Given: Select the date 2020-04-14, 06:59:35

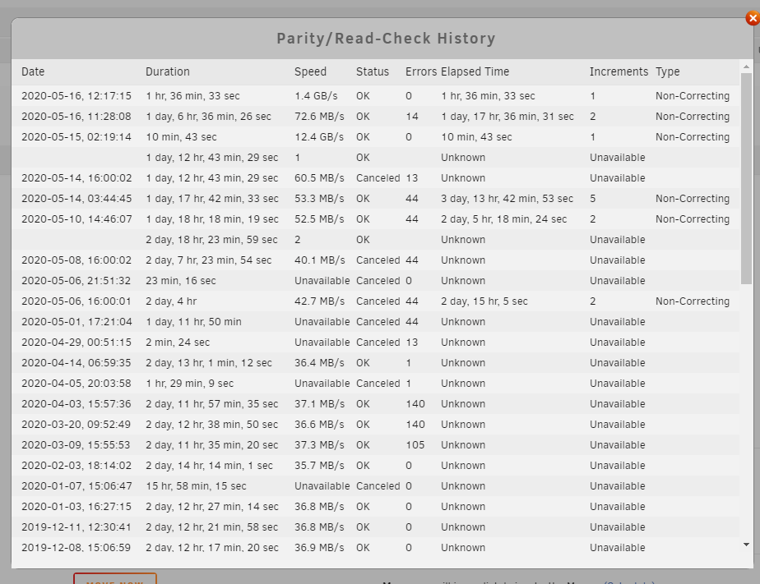Looking at the screenshot, I should coord(76,363).
